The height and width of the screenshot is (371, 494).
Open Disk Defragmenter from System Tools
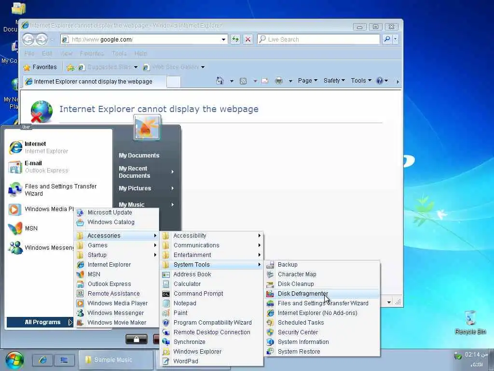pyautogui.click(x=322, y=293)
